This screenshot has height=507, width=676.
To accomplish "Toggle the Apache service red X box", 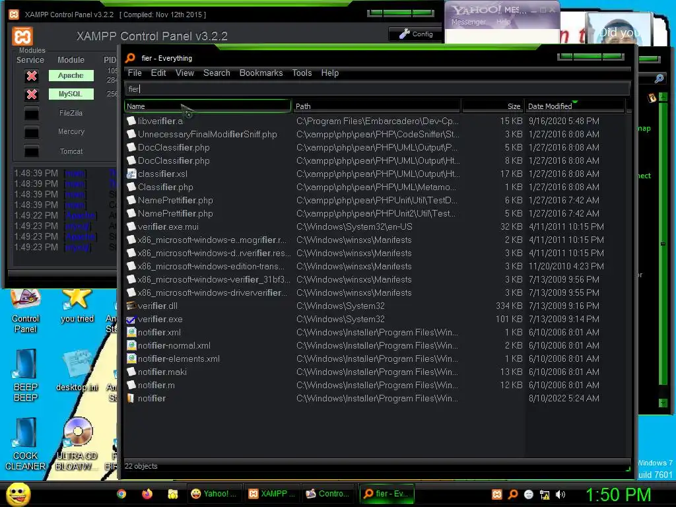I will coord(32,76).
